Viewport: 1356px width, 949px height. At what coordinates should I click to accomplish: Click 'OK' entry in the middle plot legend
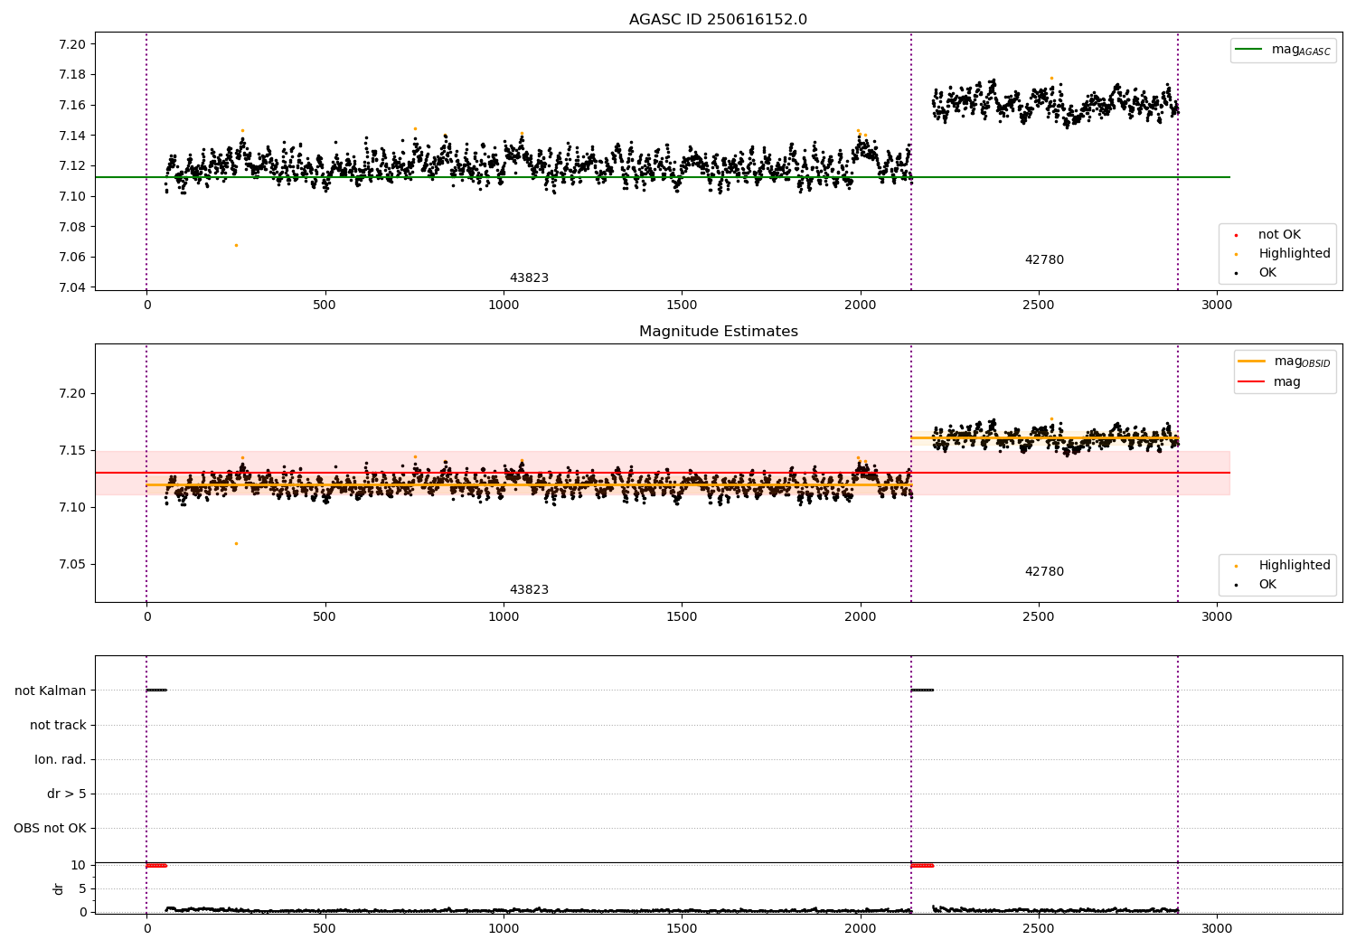click(1257, 585)
